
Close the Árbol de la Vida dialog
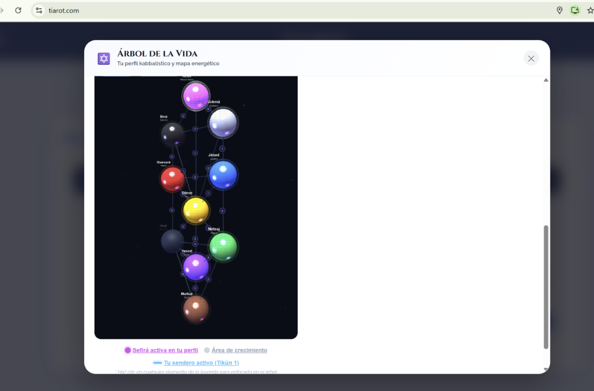(531, 59)
